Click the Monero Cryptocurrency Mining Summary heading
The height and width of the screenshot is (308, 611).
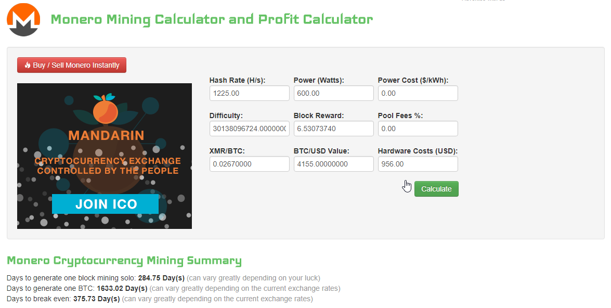click(124, 261)
